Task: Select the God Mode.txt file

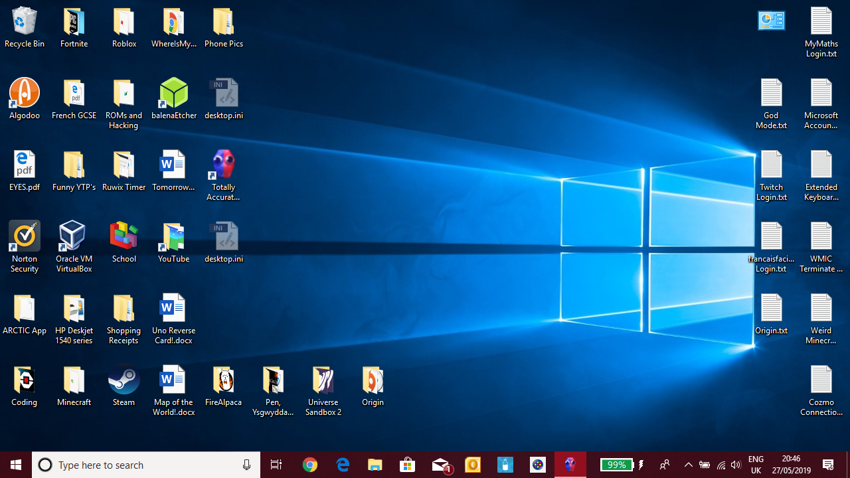Action: 772,104
